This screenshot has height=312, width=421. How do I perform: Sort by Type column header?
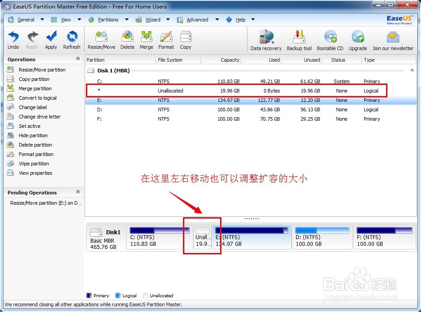389,60
